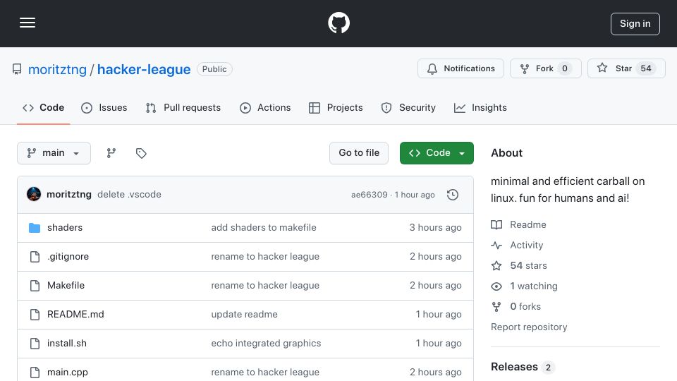The height and width of the screenshot is (381, 677).
Task: Click the 54 stars link
Action: coord(519,266)
